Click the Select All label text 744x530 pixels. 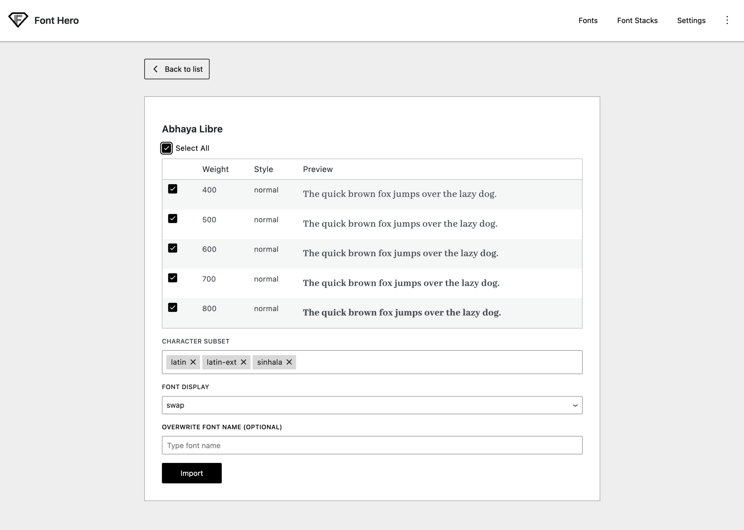tap(192, 148)
